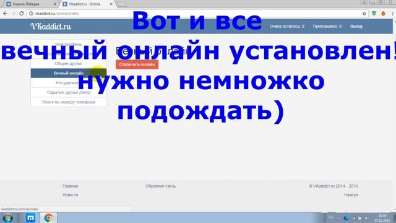The height and width of the screenshot is (223, 396).
Task: Open the taskbar clock and date
Action: [x=382, y=218]
